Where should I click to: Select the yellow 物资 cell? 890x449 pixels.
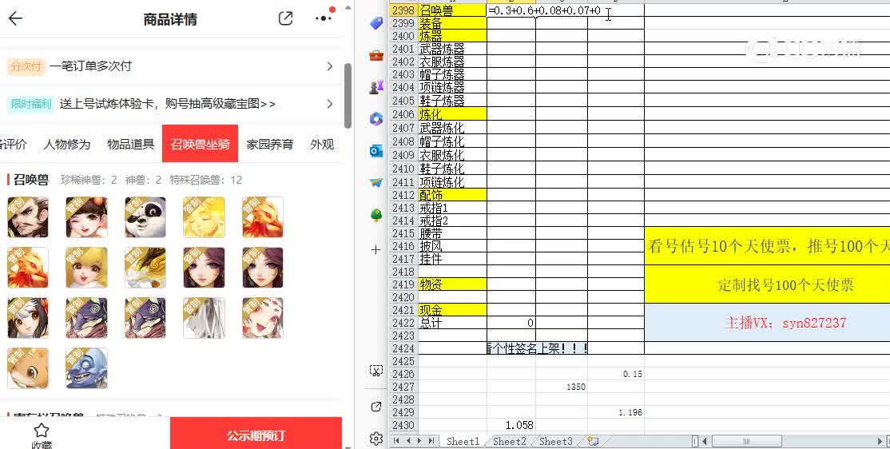(452, 284)
